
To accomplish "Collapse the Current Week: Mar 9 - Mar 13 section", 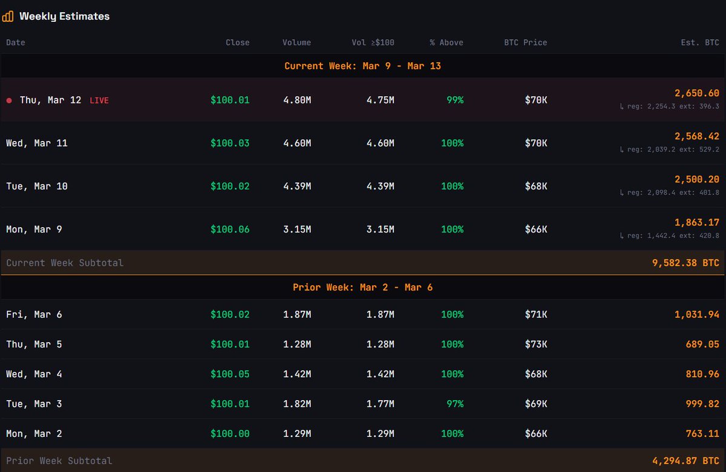I will 363,66.
